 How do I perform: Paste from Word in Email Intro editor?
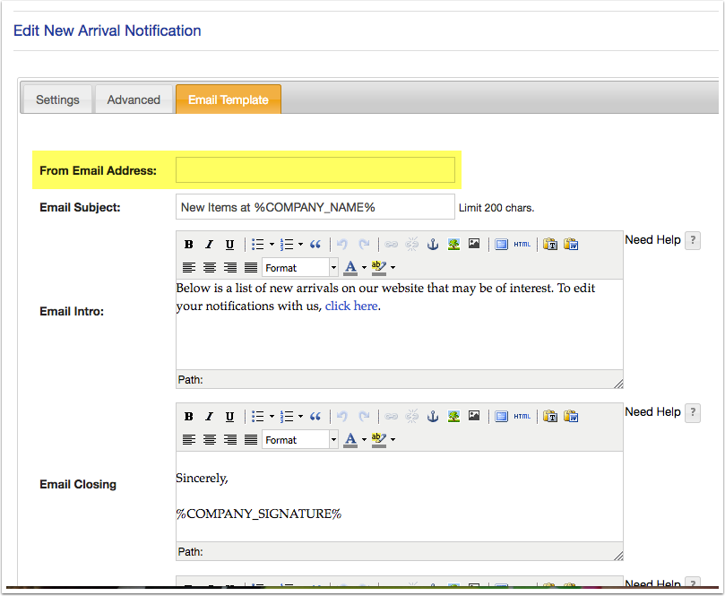click(571, 244)
